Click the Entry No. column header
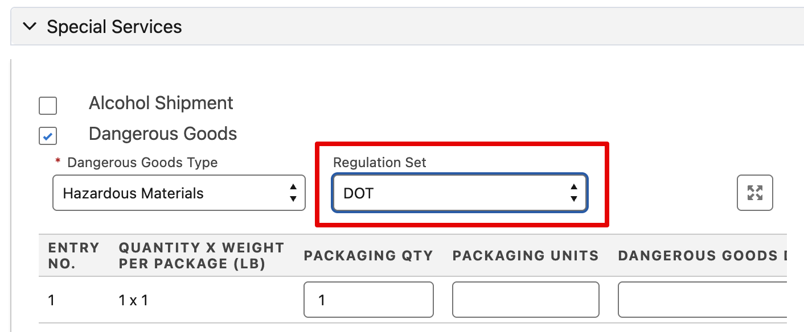804x332 pixels. (74, 255)
